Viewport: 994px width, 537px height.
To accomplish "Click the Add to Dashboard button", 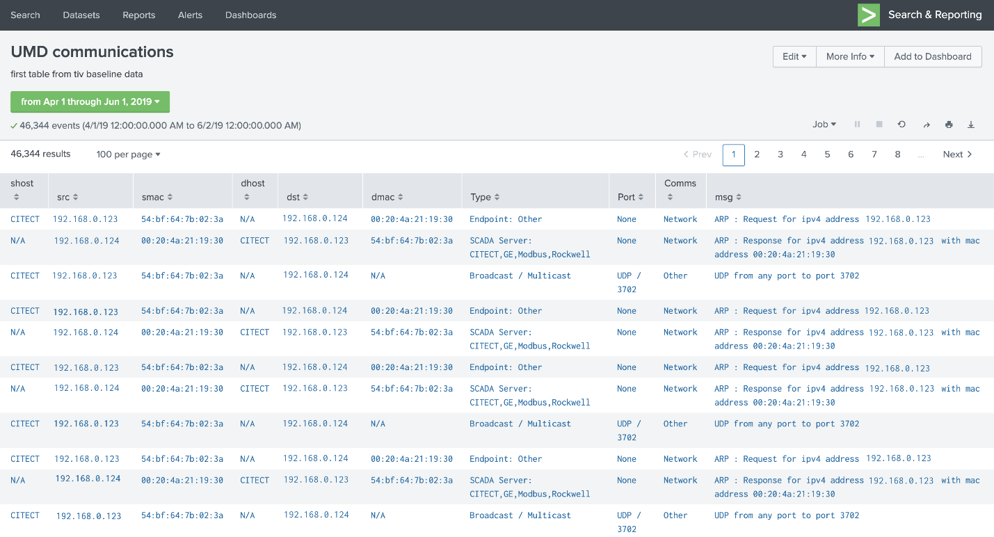I will (x=933, y=56).
